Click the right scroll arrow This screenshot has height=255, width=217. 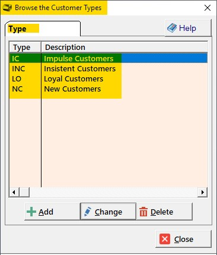tap(203, 192)
